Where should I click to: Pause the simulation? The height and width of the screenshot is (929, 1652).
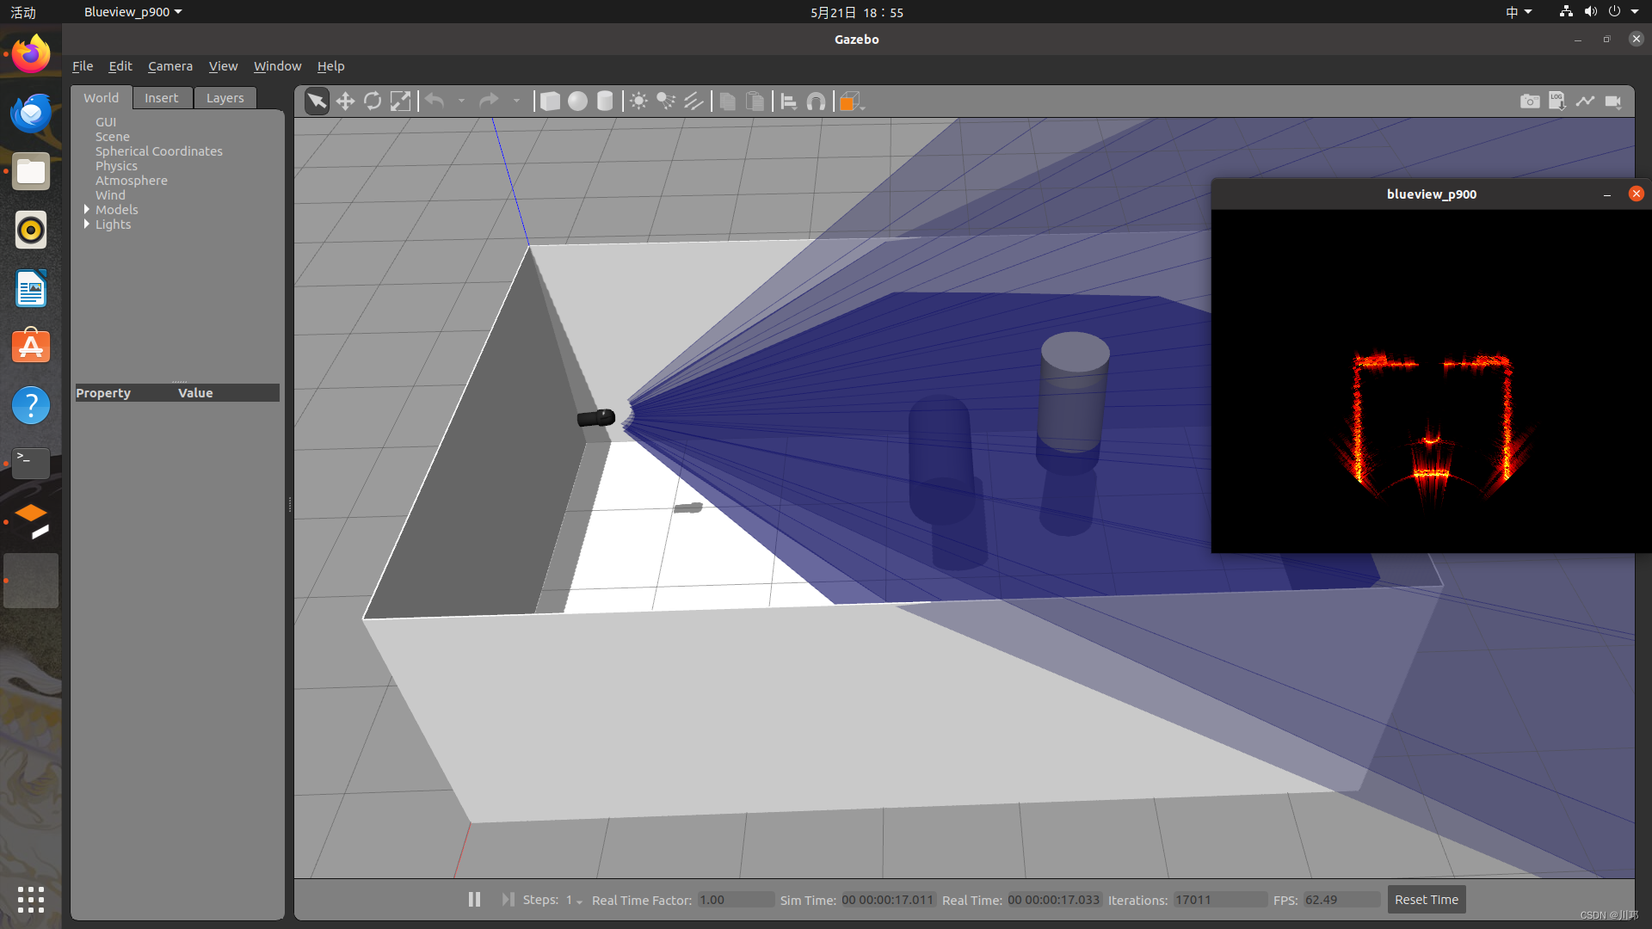[474, 900]
